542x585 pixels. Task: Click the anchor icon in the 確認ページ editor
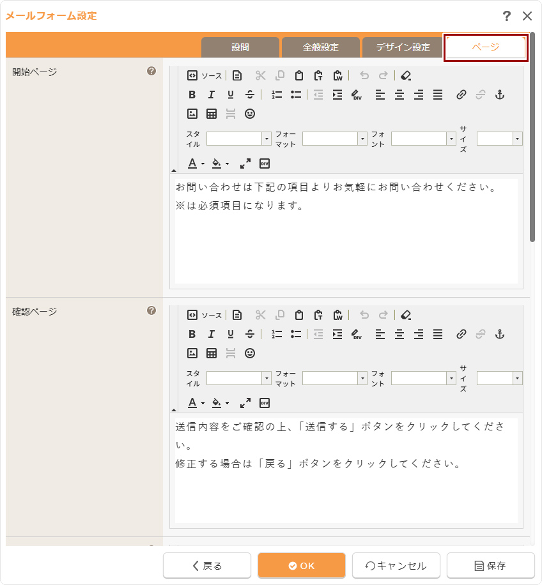pos(500,334)
